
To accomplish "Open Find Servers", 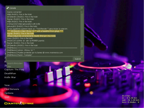I will pyautogui.click(x=12, y=89).
